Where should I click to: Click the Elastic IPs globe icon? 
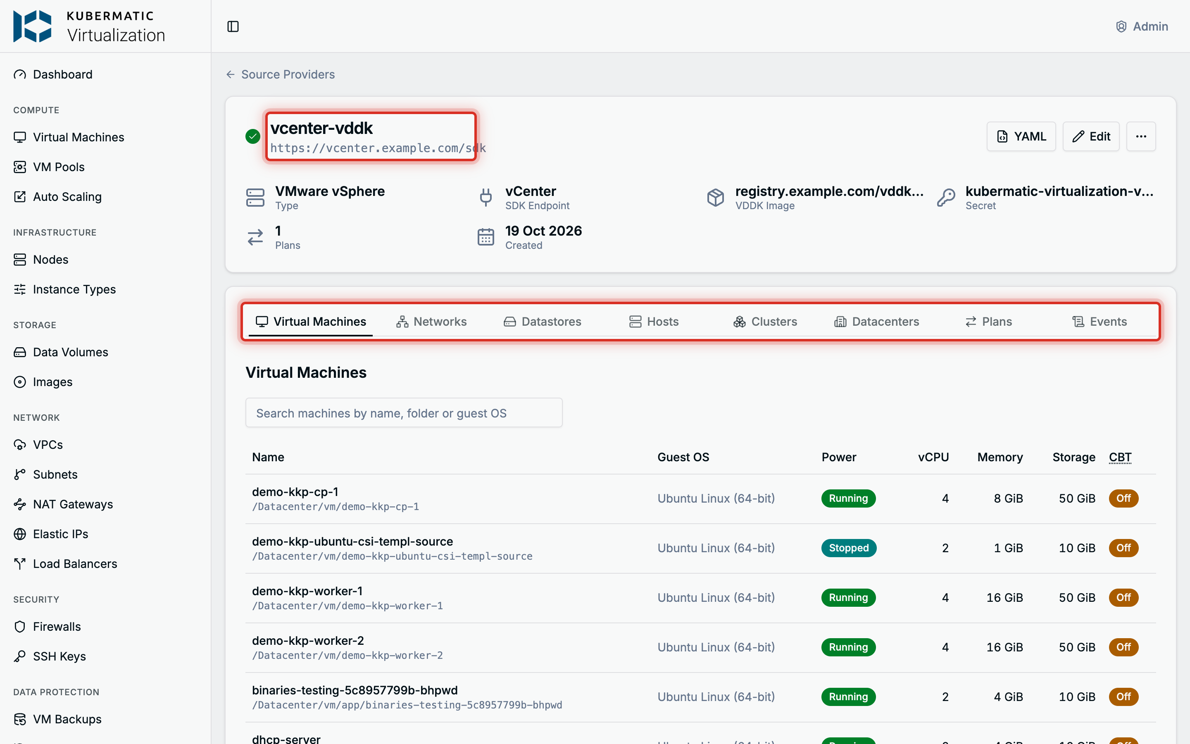(x=20, y=534)
